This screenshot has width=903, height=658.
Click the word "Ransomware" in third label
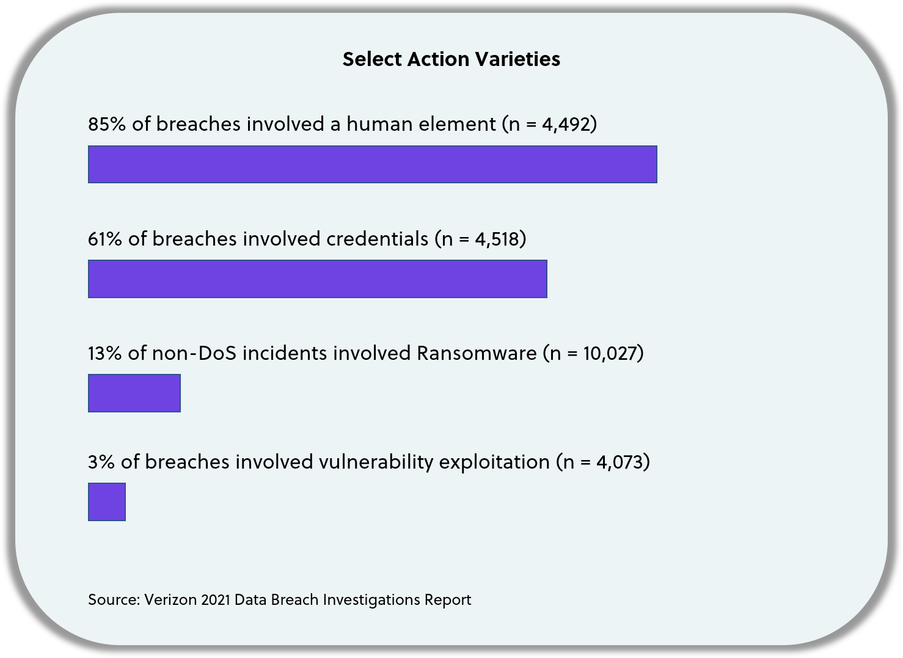(477, 353)
